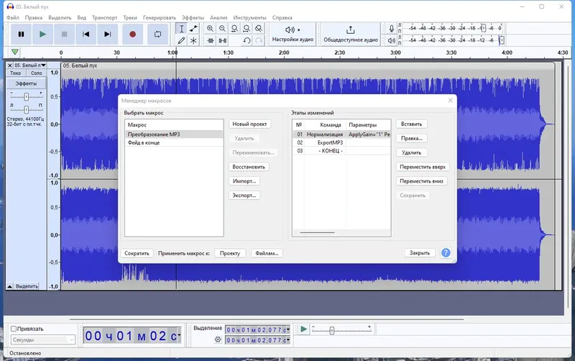Click Вставить button
Viewport: 575px width, 361px height.
point(411,124)
